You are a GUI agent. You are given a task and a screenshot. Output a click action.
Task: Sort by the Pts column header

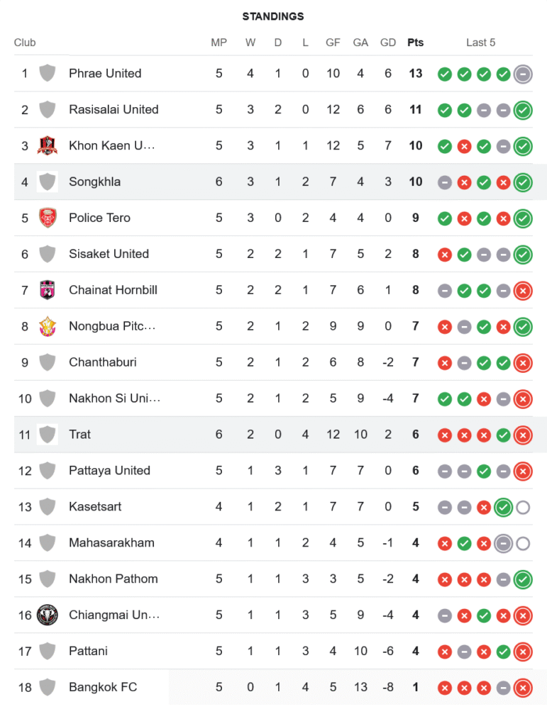(415, 43)
